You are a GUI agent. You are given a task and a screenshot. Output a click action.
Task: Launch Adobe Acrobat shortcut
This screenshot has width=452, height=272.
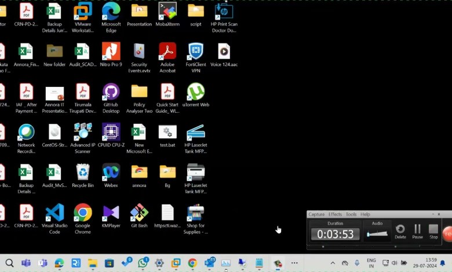[167, 57]
